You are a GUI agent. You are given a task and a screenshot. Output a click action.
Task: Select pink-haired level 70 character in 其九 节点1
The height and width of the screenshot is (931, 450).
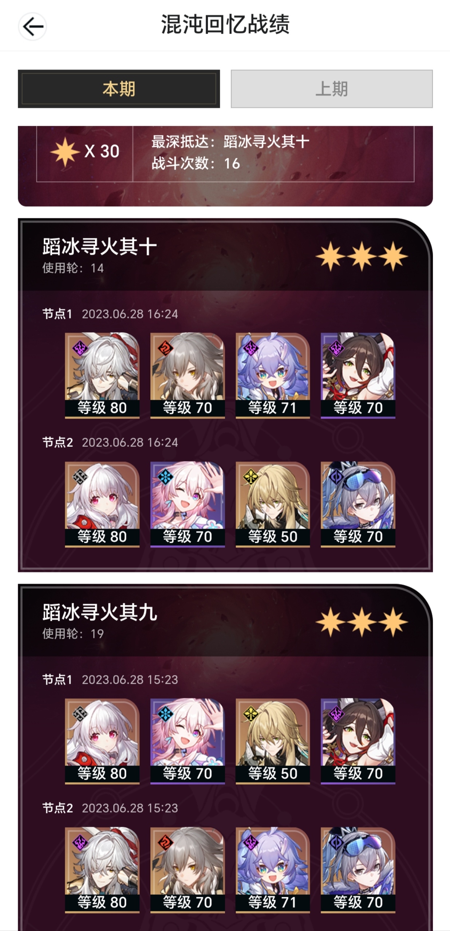pyautogui.click(x=187, y=741)
